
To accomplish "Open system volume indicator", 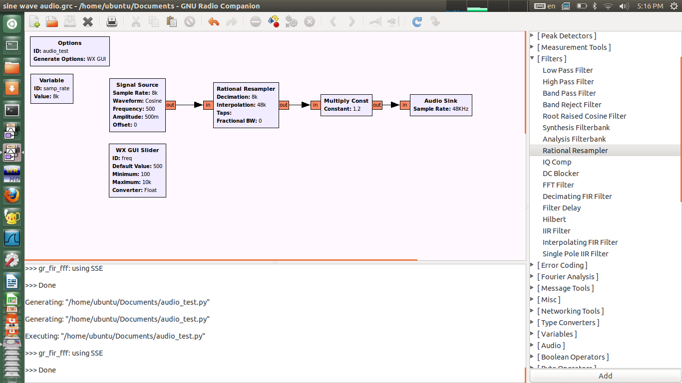I will [x=624, y=6].
